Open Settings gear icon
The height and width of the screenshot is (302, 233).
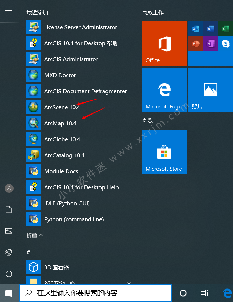point(9,252)
